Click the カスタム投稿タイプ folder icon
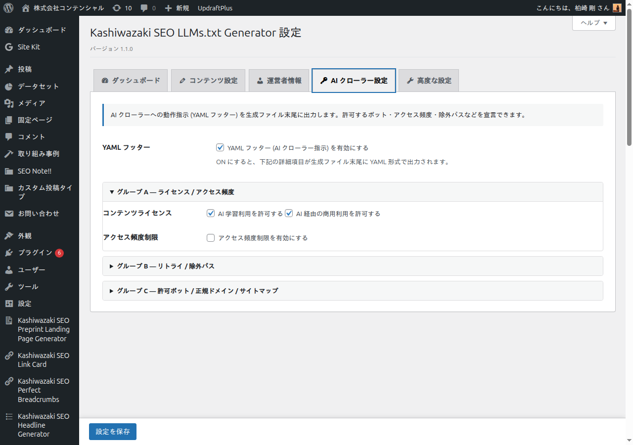The width and height of the screenshot is (633, 445). (x=9, y=188)
